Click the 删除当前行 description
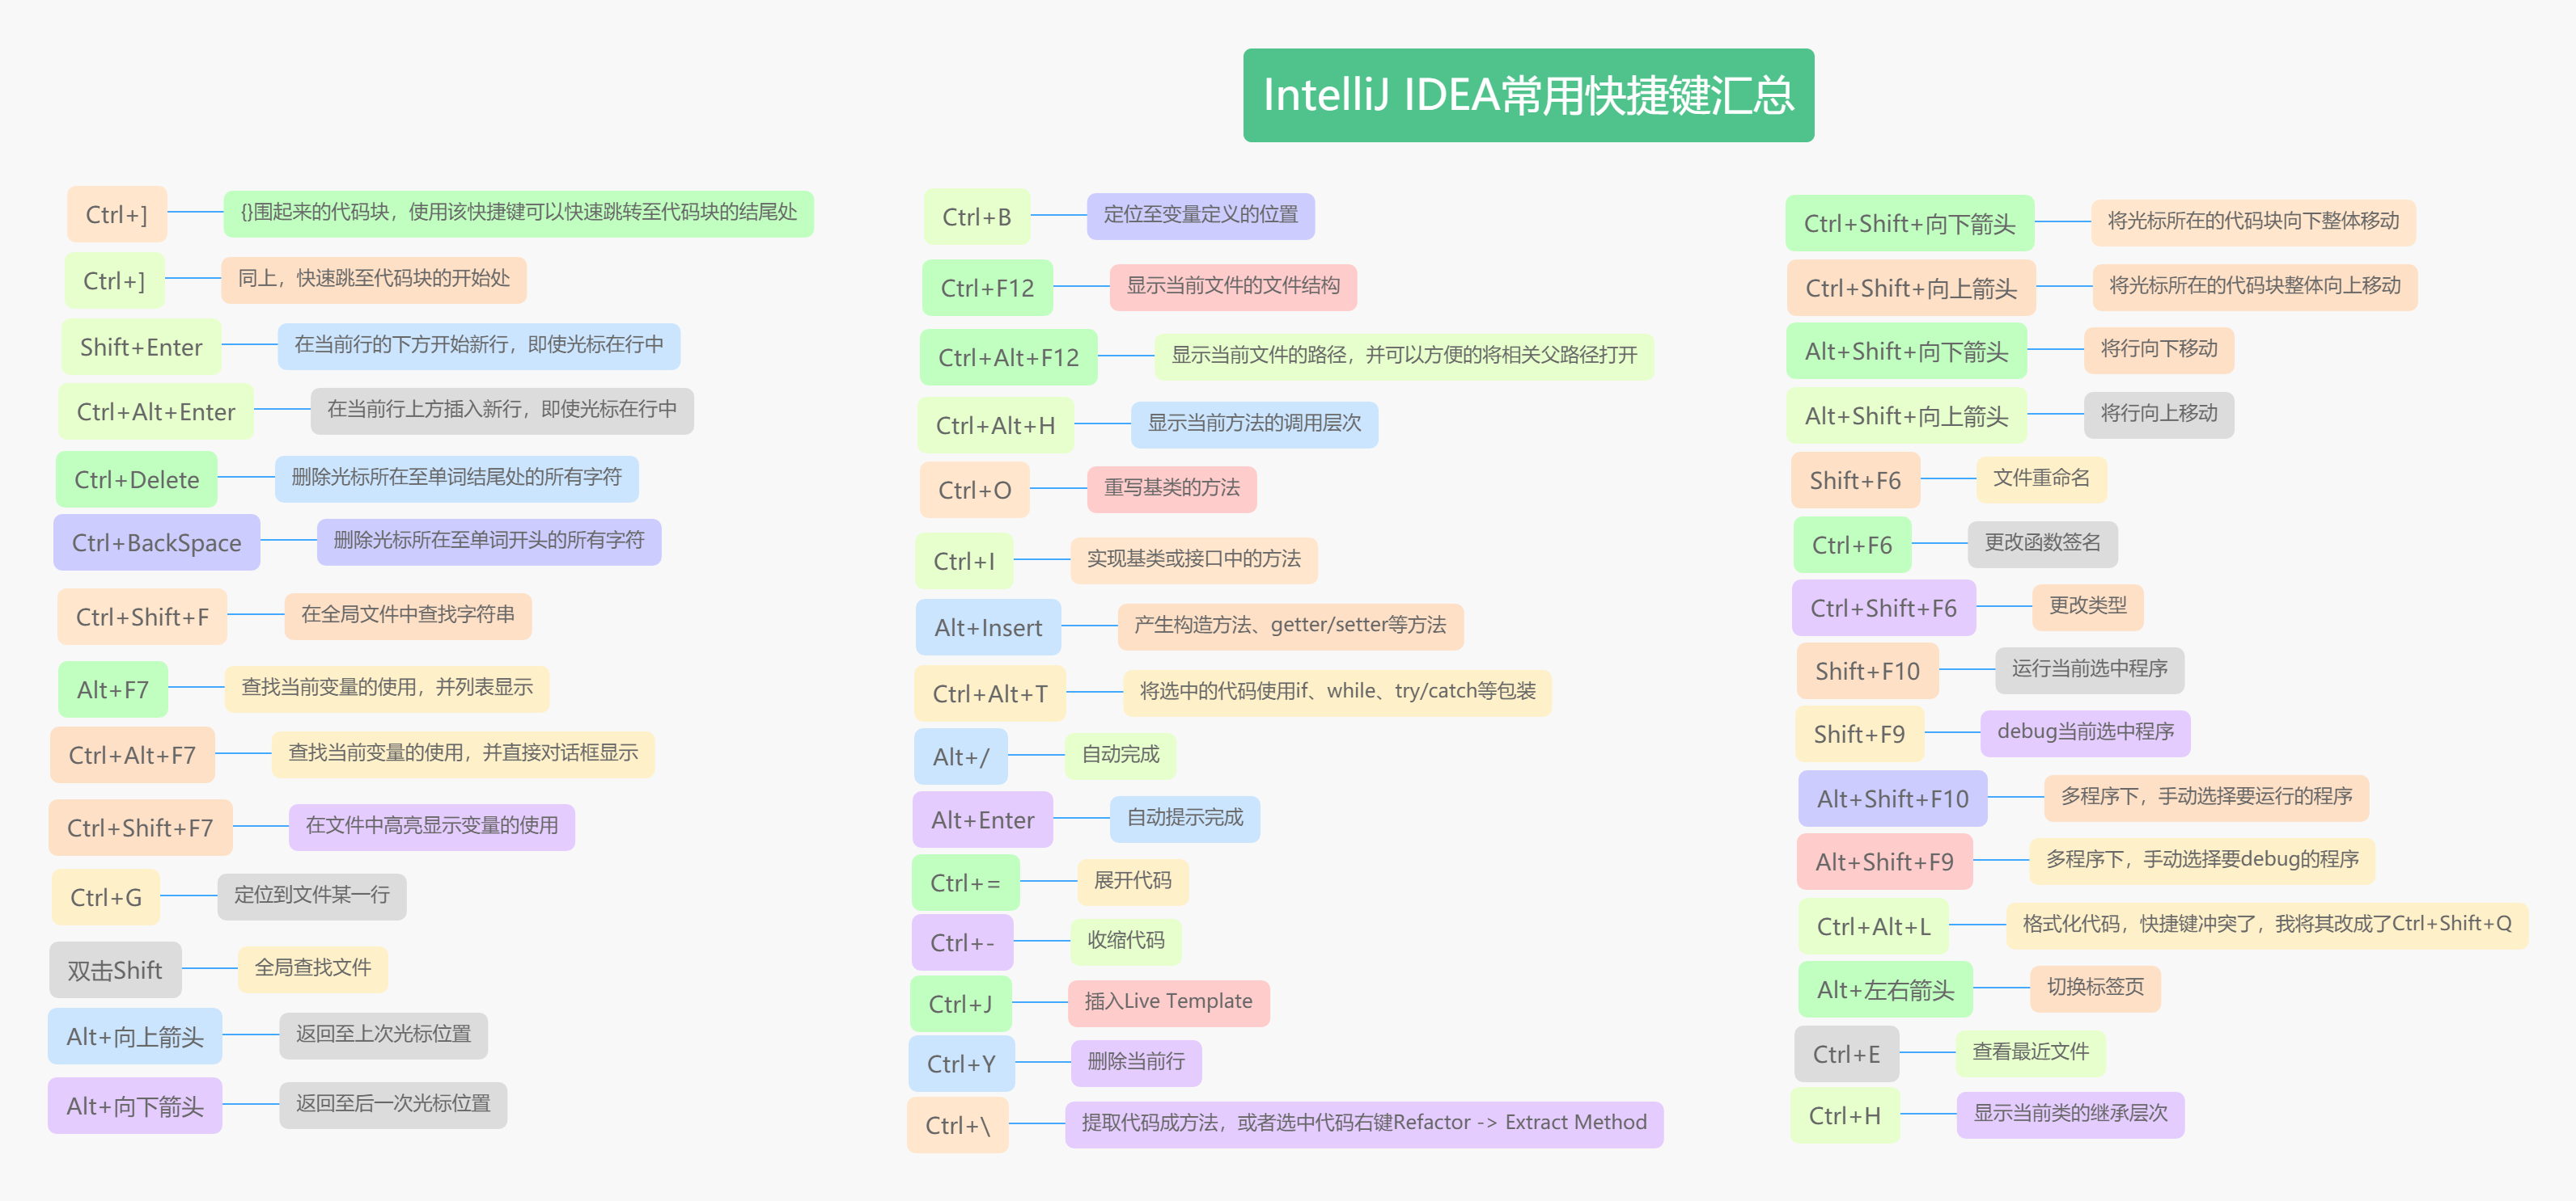Image resolution: width=2576 pixels, height=1201 pixels. [x=1136, y=1061]
